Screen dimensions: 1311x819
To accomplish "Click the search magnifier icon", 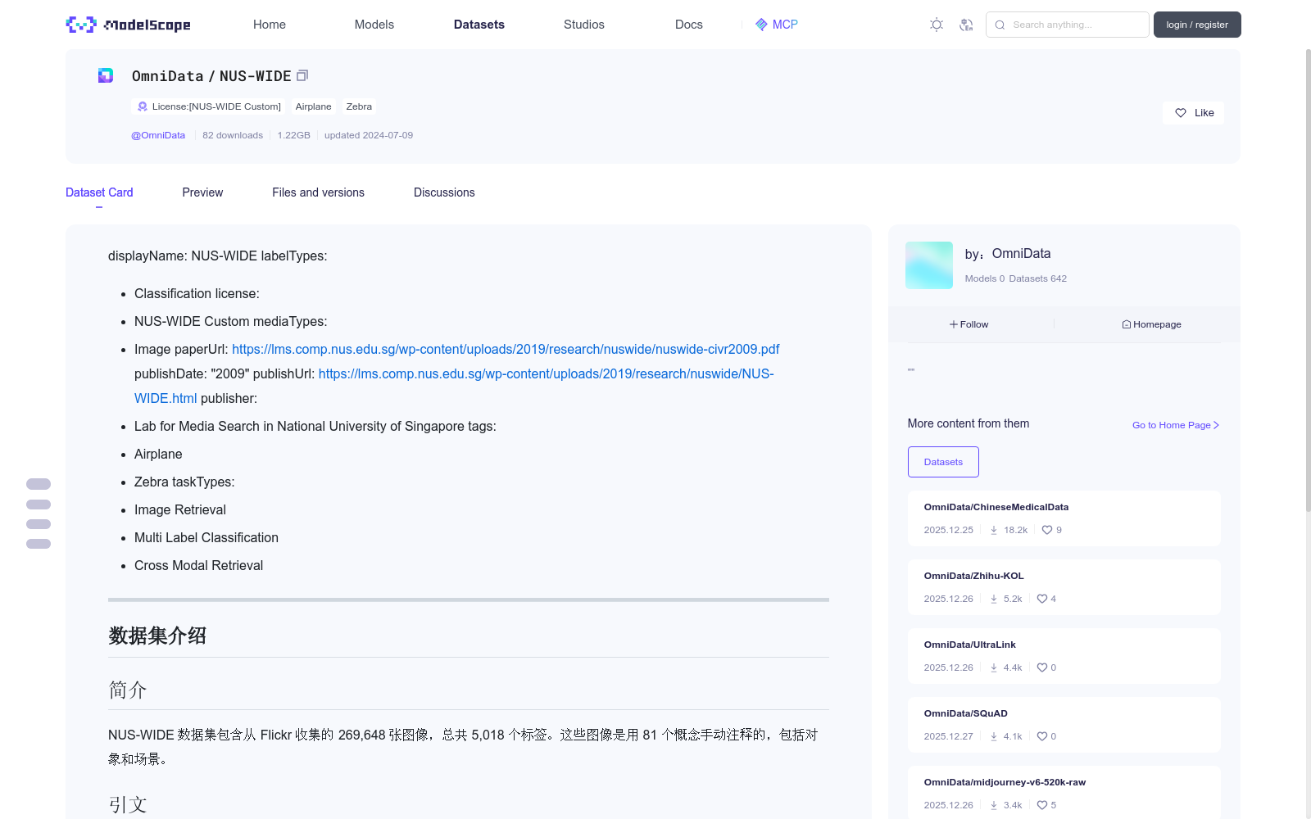I will pyautogui.click(x=1000, y=25).
